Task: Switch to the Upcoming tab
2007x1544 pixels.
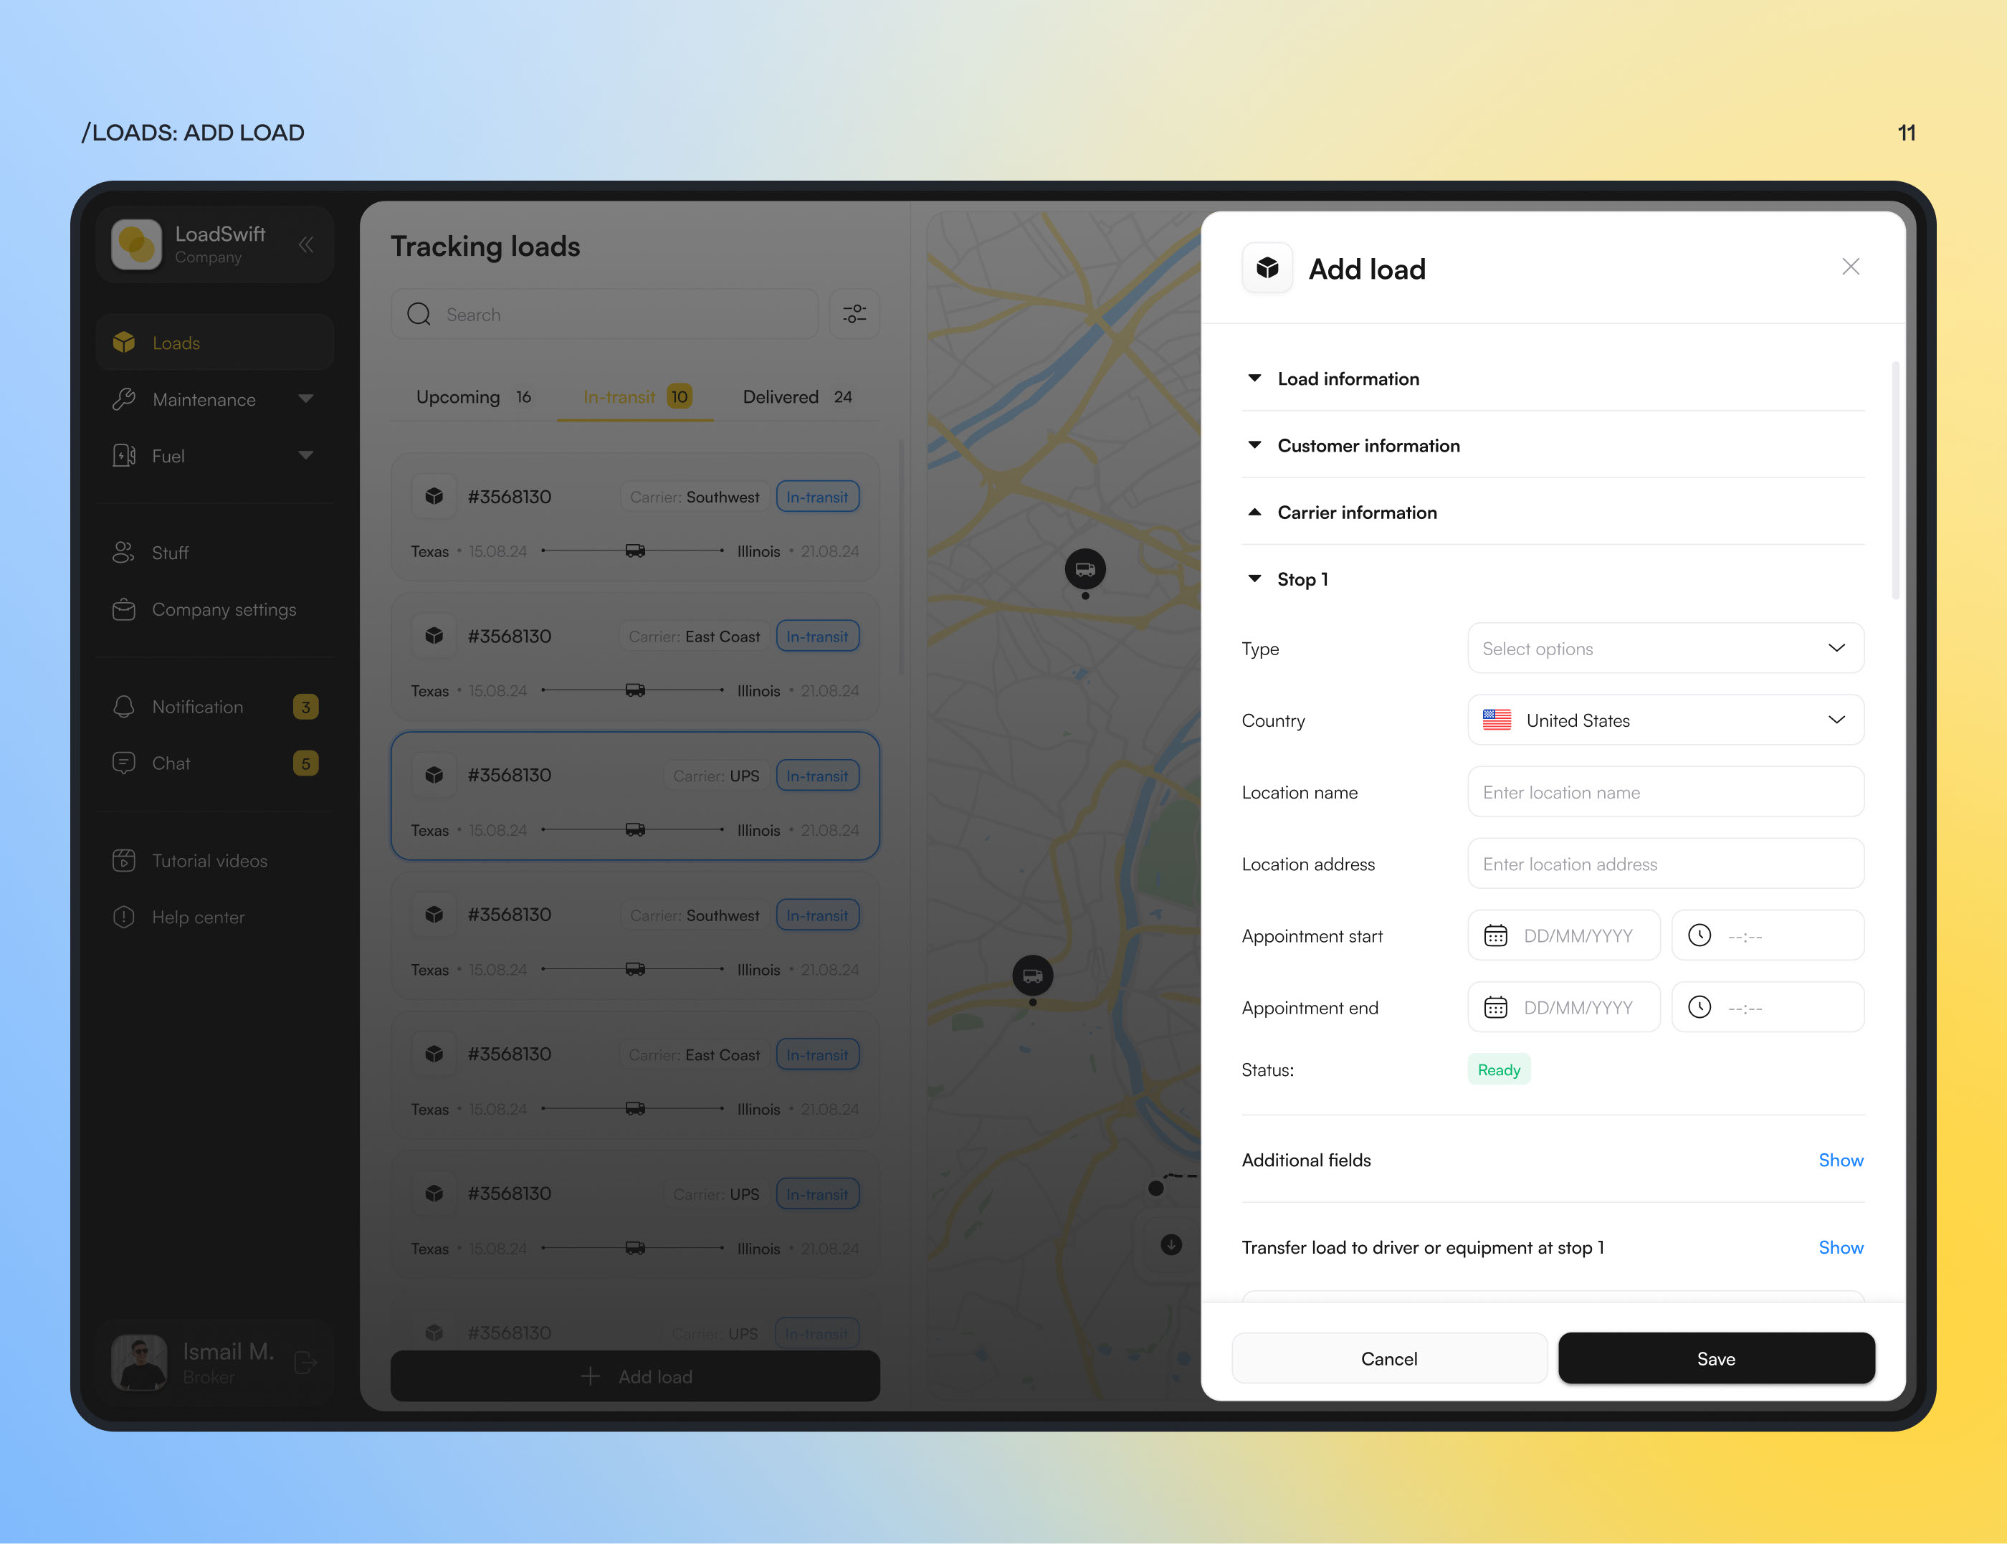Action: click(x=459, y=396)
